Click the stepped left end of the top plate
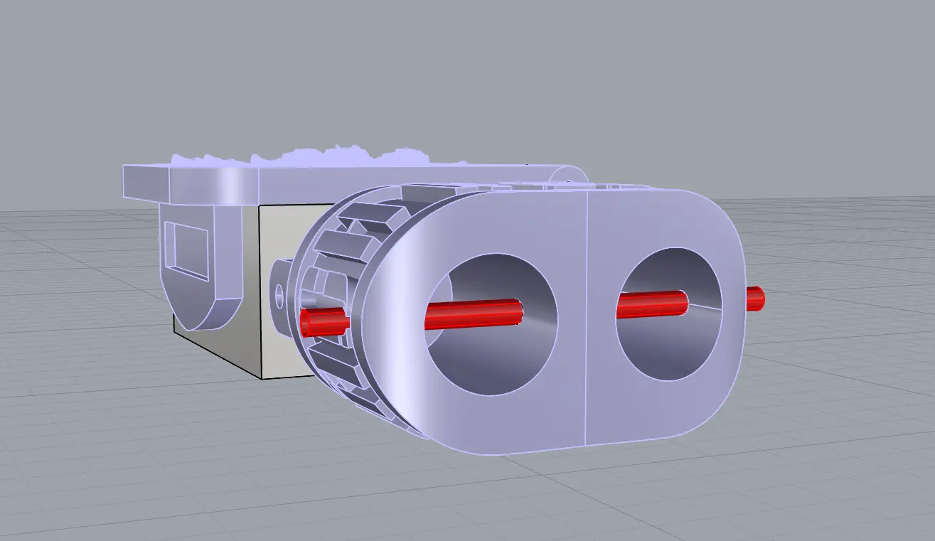Image resolution: width=935 pixels, height=541 pixels. [146, 181]
